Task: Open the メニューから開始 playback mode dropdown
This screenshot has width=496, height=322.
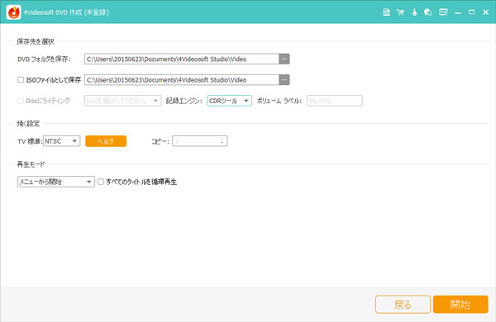Action: pyautogui.click(x=56, y=182)
